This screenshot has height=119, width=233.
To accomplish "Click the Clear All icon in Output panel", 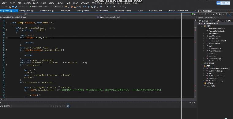I will [x=64, y=106].
